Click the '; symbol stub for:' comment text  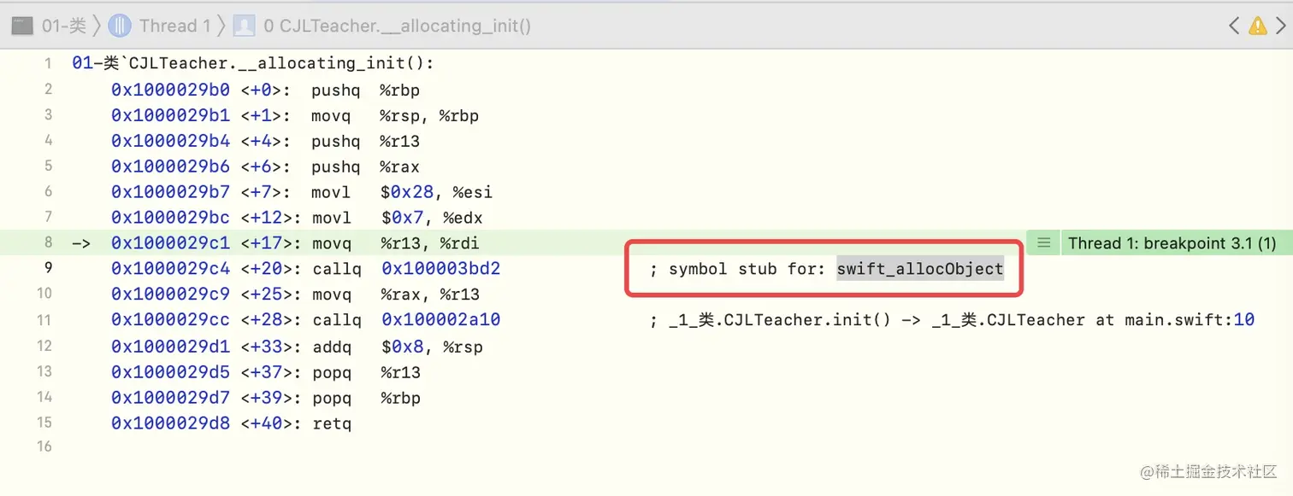click(738, 269)
